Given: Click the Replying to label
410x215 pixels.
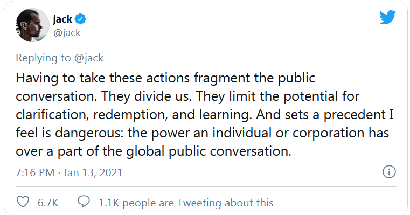Looking at the screenshot, I should pos(43,58).
